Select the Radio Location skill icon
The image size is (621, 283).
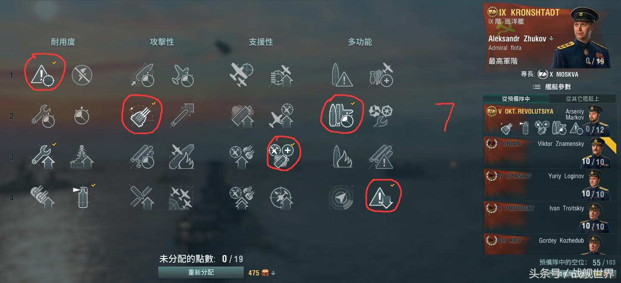(x=342, y=197)
